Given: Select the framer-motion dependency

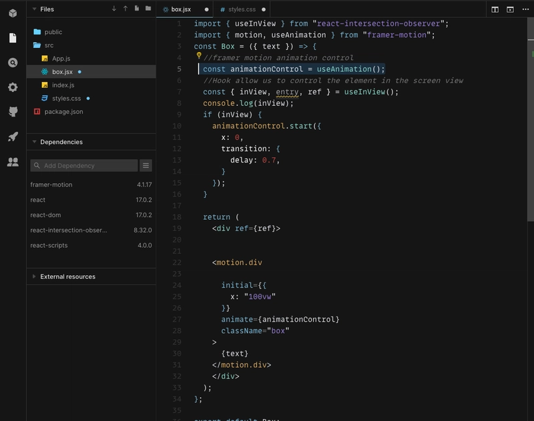Looking at the screenshot, I should coord(91,185).
